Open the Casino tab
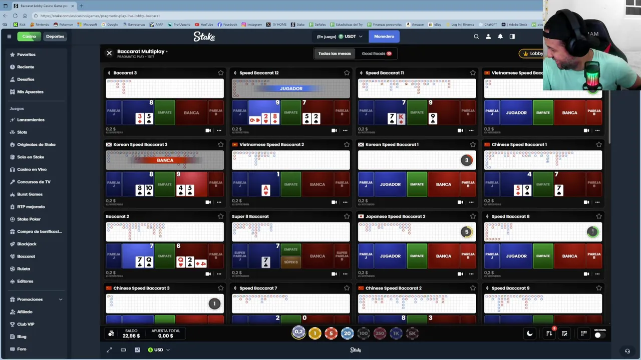The image size is (641, 360). 29,36
